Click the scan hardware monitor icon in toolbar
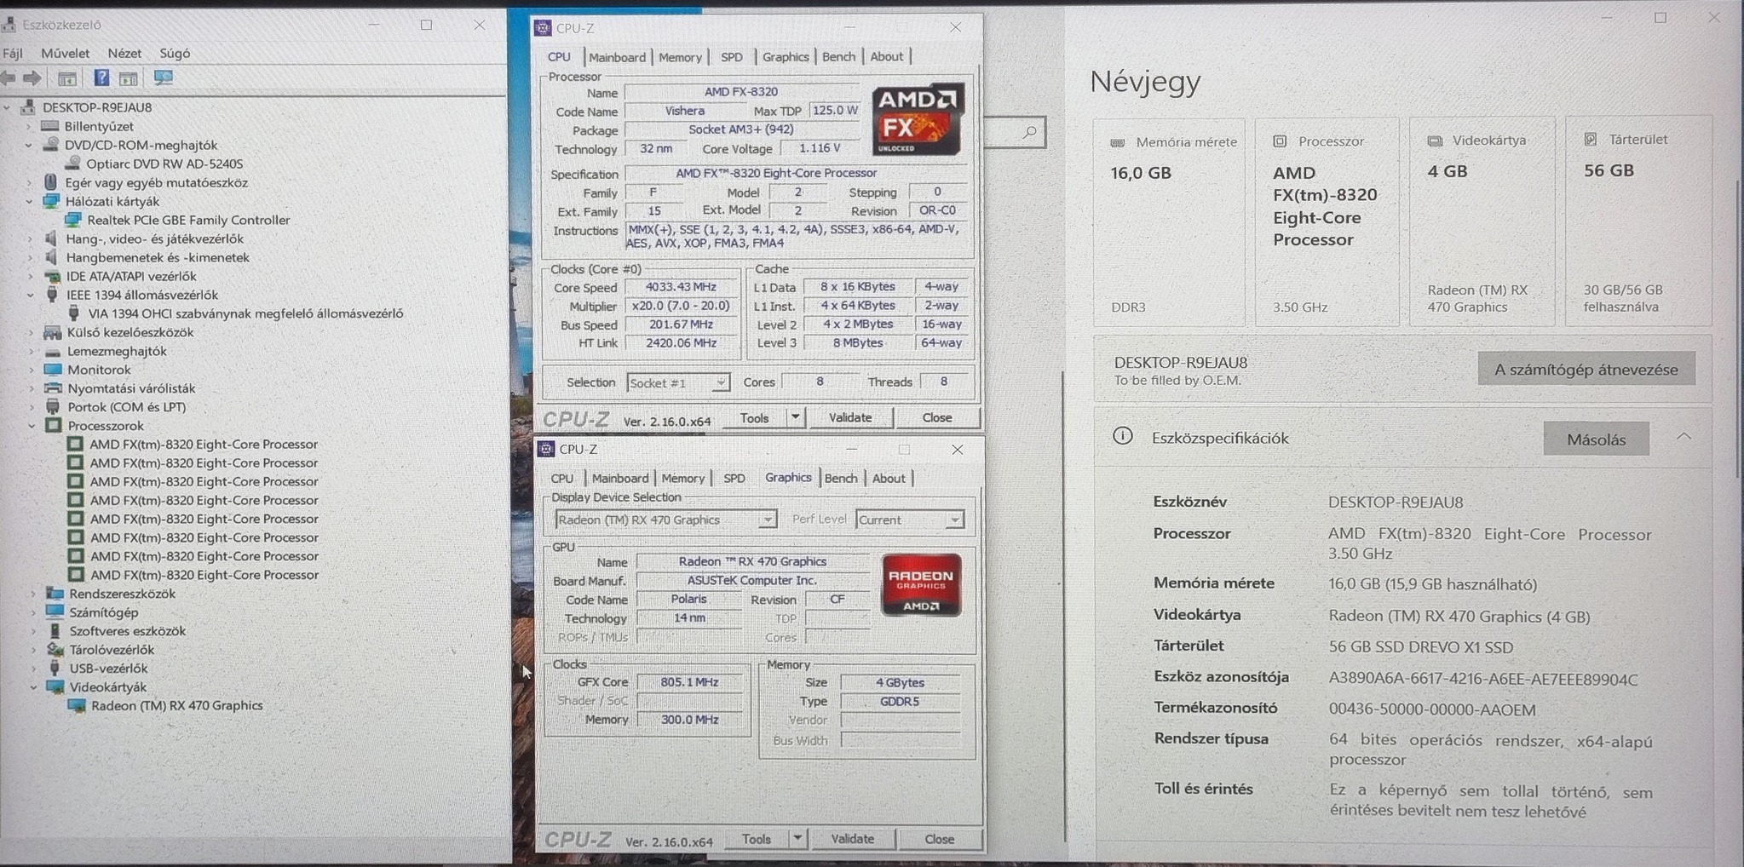Viewport: 1744px width, 867px height. click(x=163, y=78)
